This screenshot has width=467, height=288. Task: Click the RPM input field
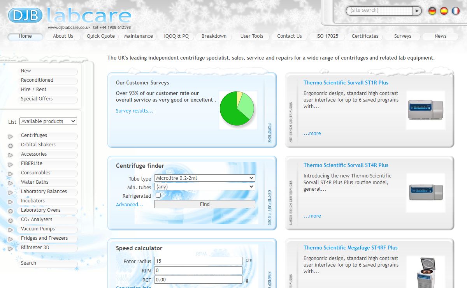point(198,270)
